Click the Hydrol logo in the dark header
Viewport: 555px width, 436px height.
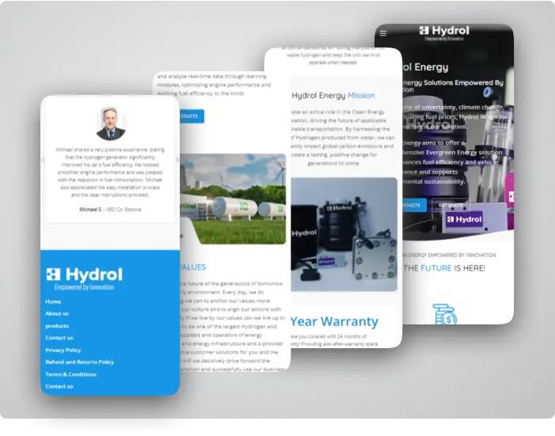point(444,33)
